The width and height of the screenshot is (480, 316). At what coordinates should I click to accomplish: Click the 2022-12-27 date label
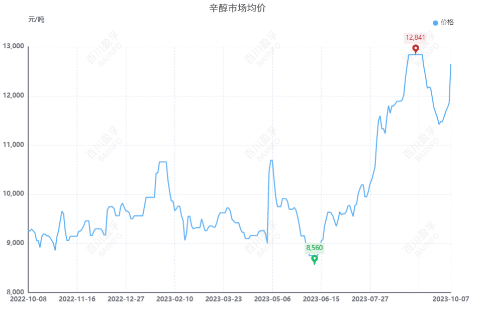(126, 299)
